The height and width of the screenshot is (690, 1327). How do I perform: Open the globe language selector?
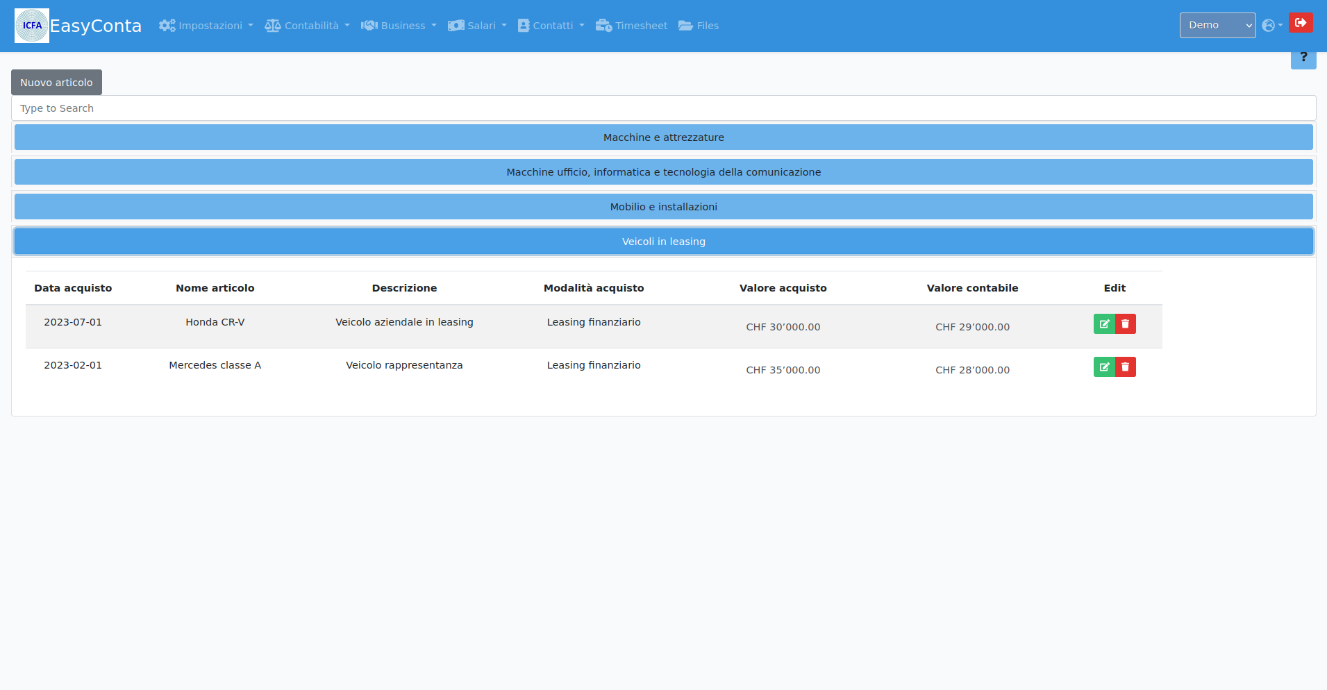pos(1272,26)
